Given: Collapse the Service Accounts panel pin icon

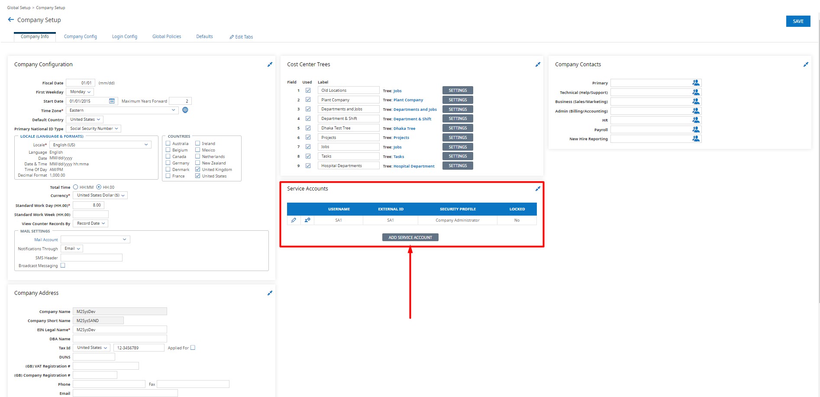Looking at the screenshot, I should point(538,189).
